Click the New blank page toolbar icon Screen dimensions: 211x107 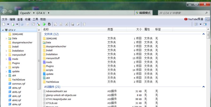[4, 24]
